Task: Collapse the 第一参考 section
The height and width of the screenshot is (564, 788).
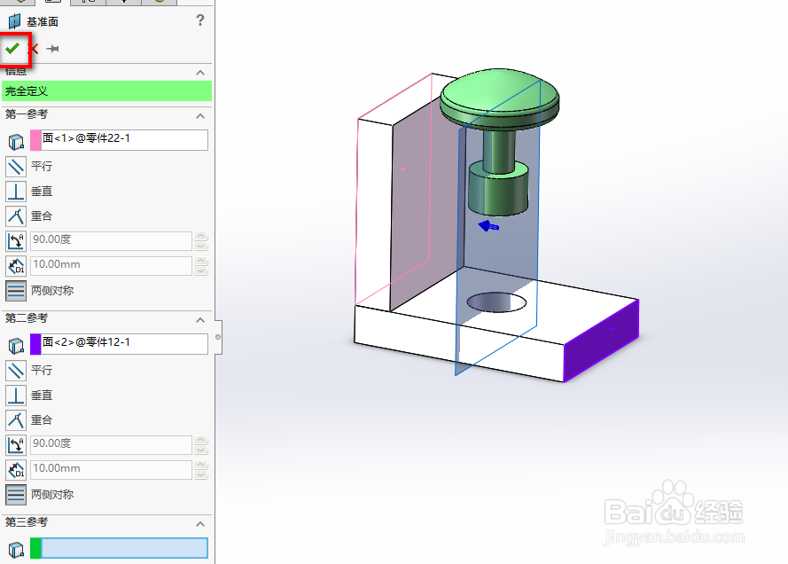Action: pyautogui.click(x=200, y=115)
